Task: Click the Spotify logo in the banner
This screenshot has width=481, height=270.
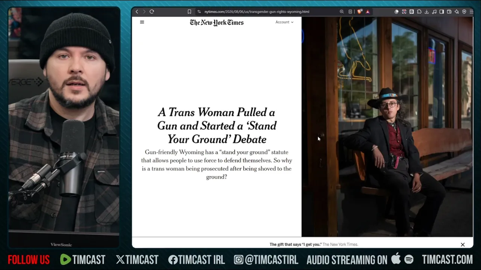Action: pyautogui.click(x=409, y=259)
